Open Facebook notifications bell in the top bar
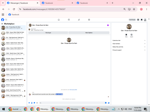The width and height of the screenshot is (150, 112). [x=142, y=20]
